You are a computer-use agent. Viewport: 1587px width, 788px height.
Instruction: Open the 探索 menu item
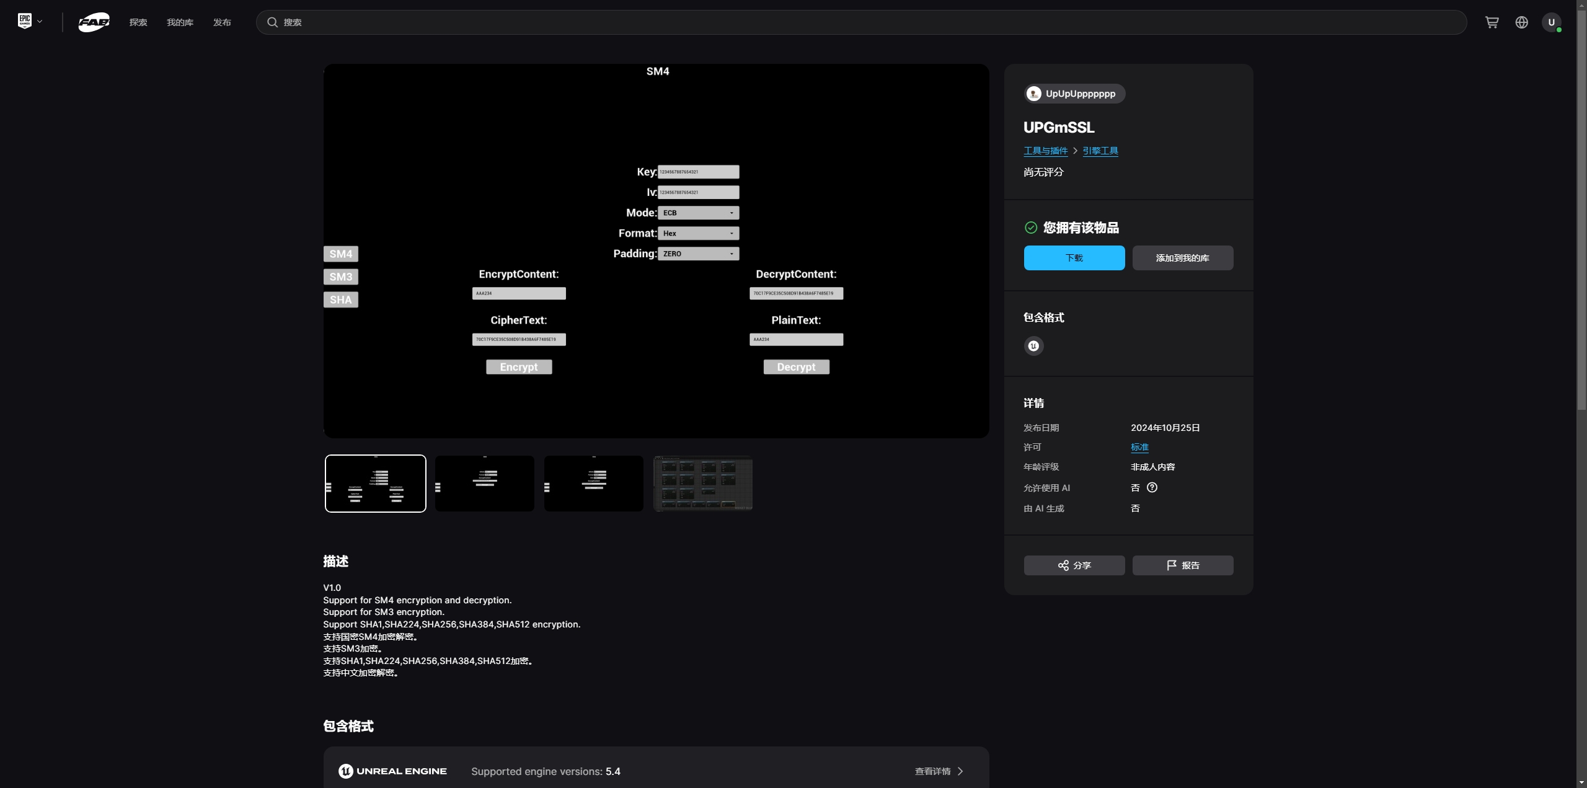click(138, 22)
